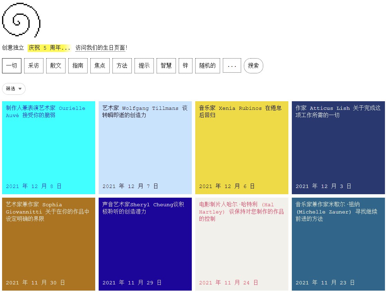Open the 焦点 category
The width and height of the screenshot is (386, 292).
100,66
